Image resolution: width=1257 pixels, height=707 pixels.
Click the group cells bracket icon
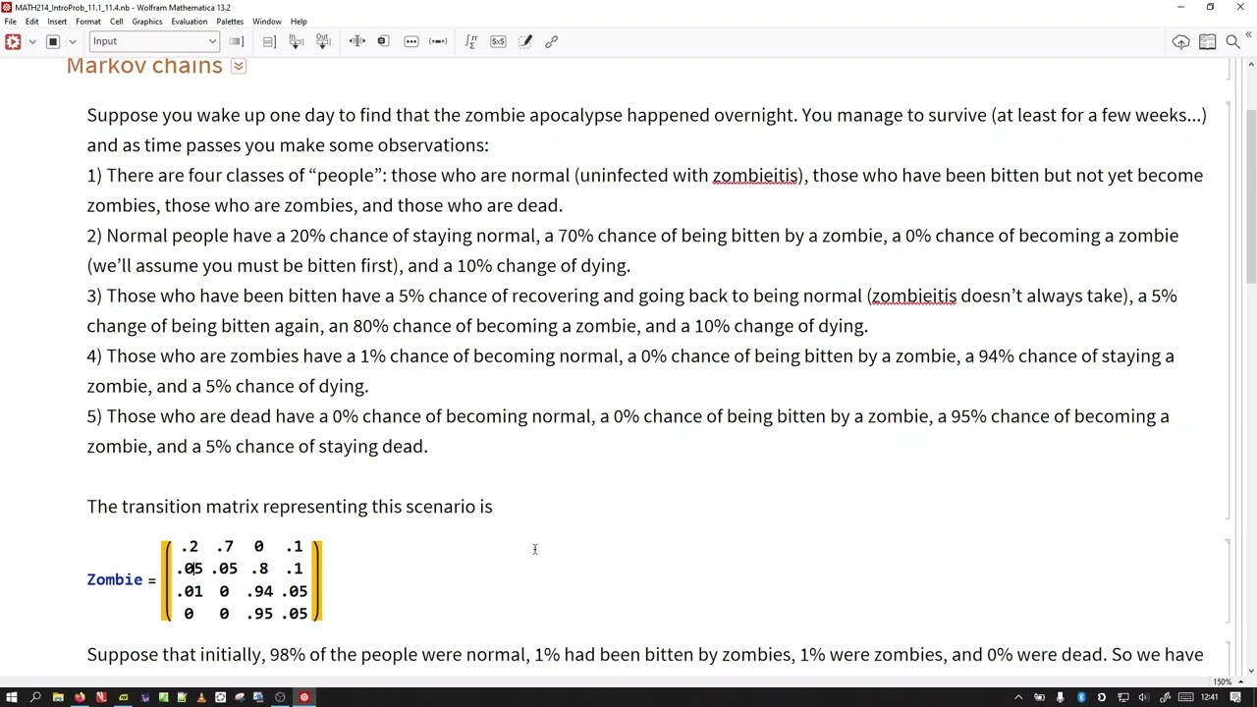[x=268, y=41]
